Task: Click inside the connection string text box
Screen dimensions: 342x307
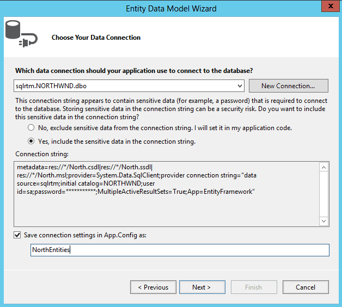Action: click(167, 194)
